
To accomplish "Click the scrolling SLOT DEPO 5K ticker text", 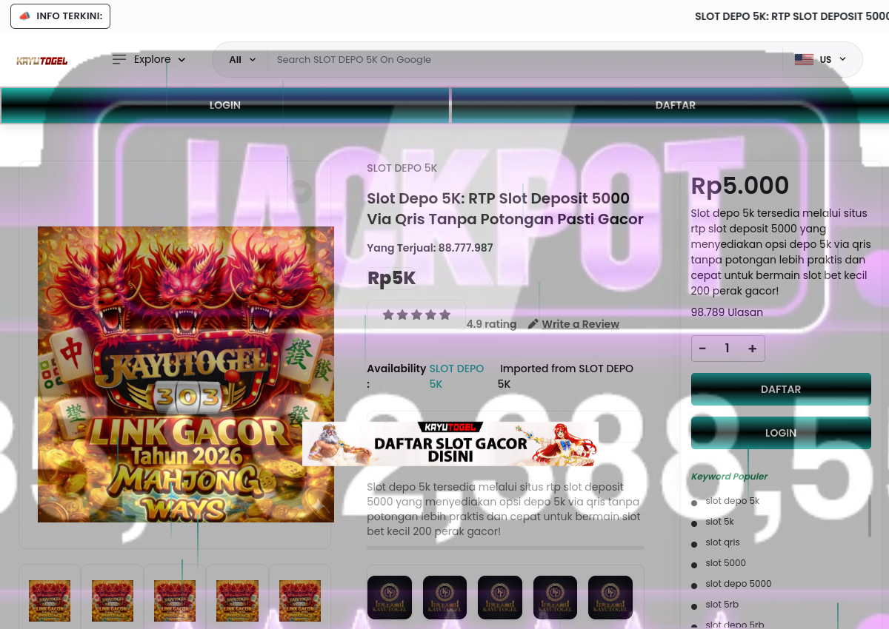I will click(x=791, y=16).
